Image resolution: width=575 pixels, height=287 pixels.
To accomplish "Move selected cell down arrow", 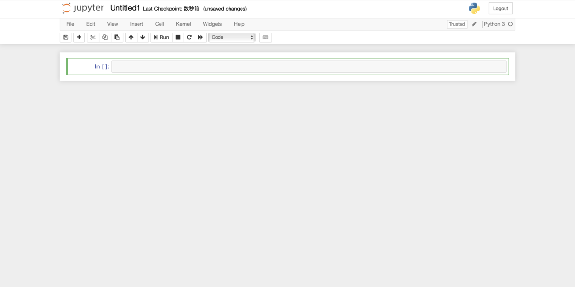I will click(x=143, y=37).
